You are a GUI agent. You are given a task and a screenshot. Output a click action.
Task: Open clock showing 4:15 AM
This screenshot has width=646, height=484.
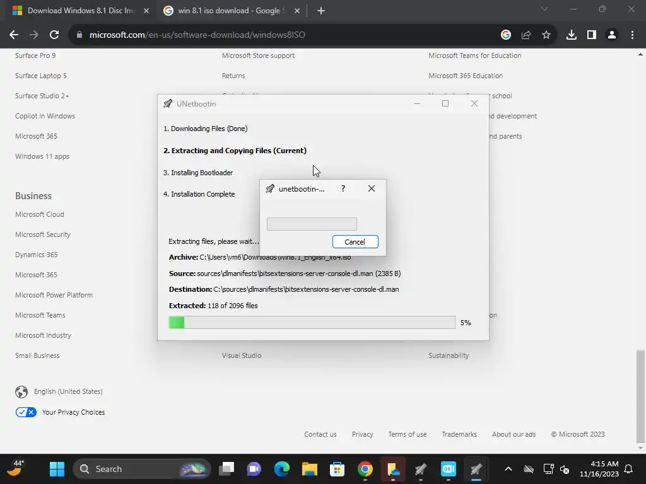(x=599, y=469)
